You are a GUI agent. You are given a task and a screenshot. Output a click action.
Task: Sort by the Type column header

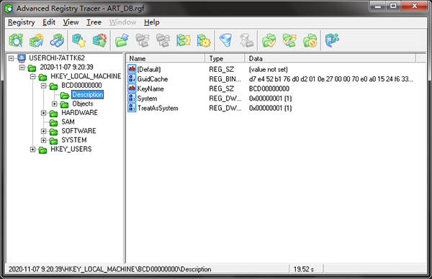point(225,58)
